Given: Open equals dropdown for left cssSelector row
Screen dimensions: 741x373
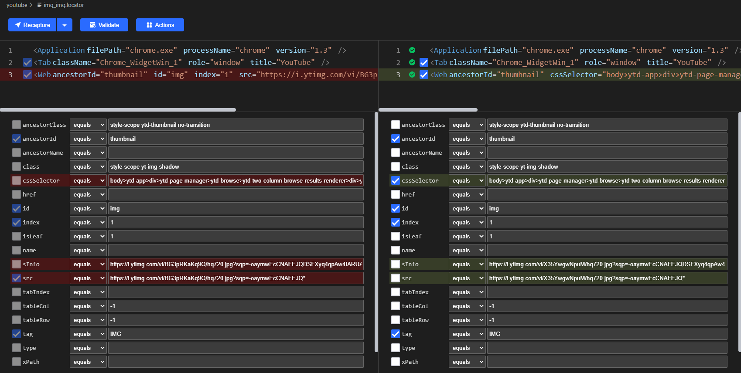Looking at the screenshot, I should pos(88,180).
